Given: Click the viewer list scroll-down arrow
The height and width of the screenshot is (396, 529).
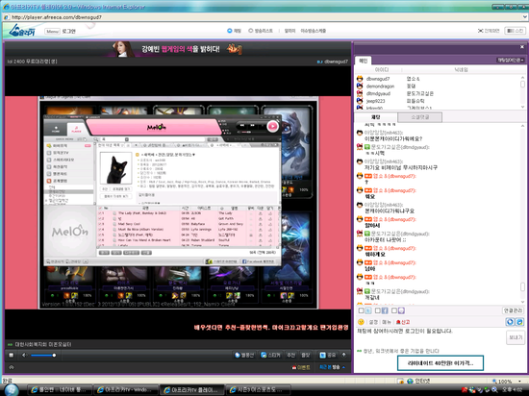Looking at the screenshot, I should [522, 107].
